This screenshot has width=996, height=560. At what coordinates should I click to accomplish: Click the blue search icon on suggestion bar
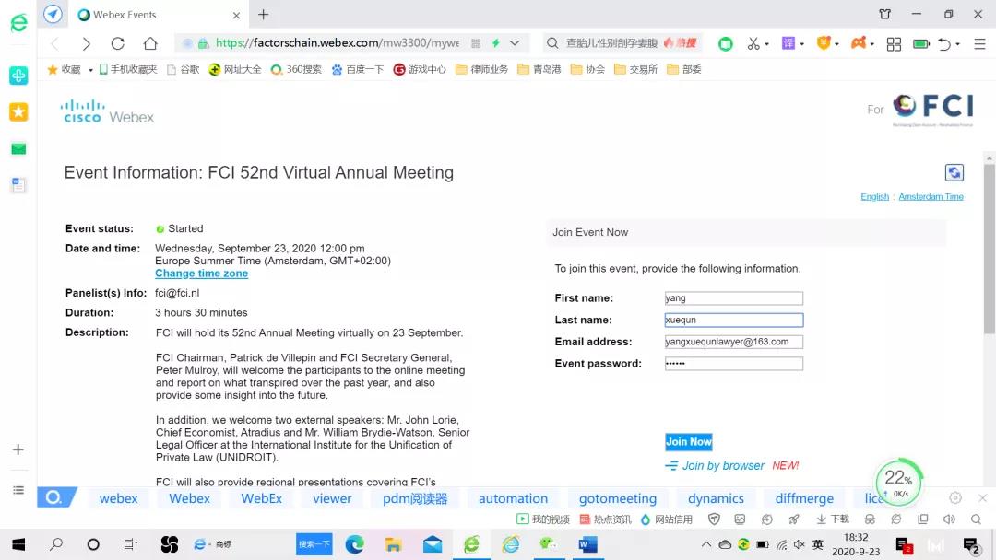click(x=56, y=498)
